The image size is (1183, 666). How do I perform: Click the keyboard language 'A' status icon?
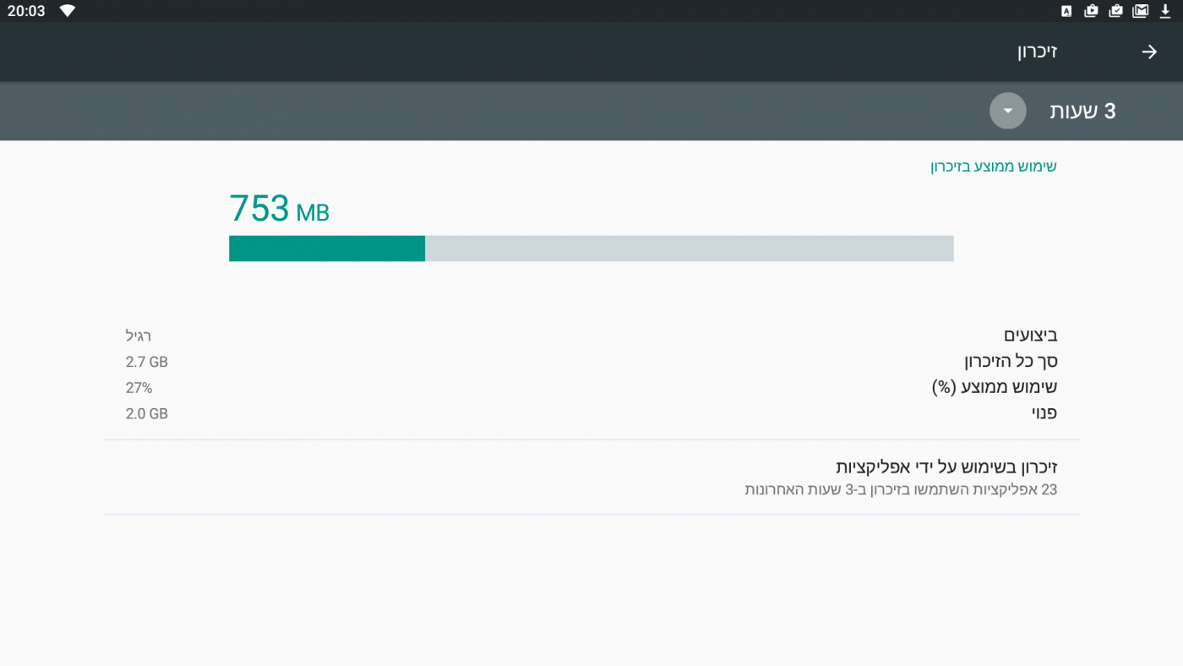1066,11
